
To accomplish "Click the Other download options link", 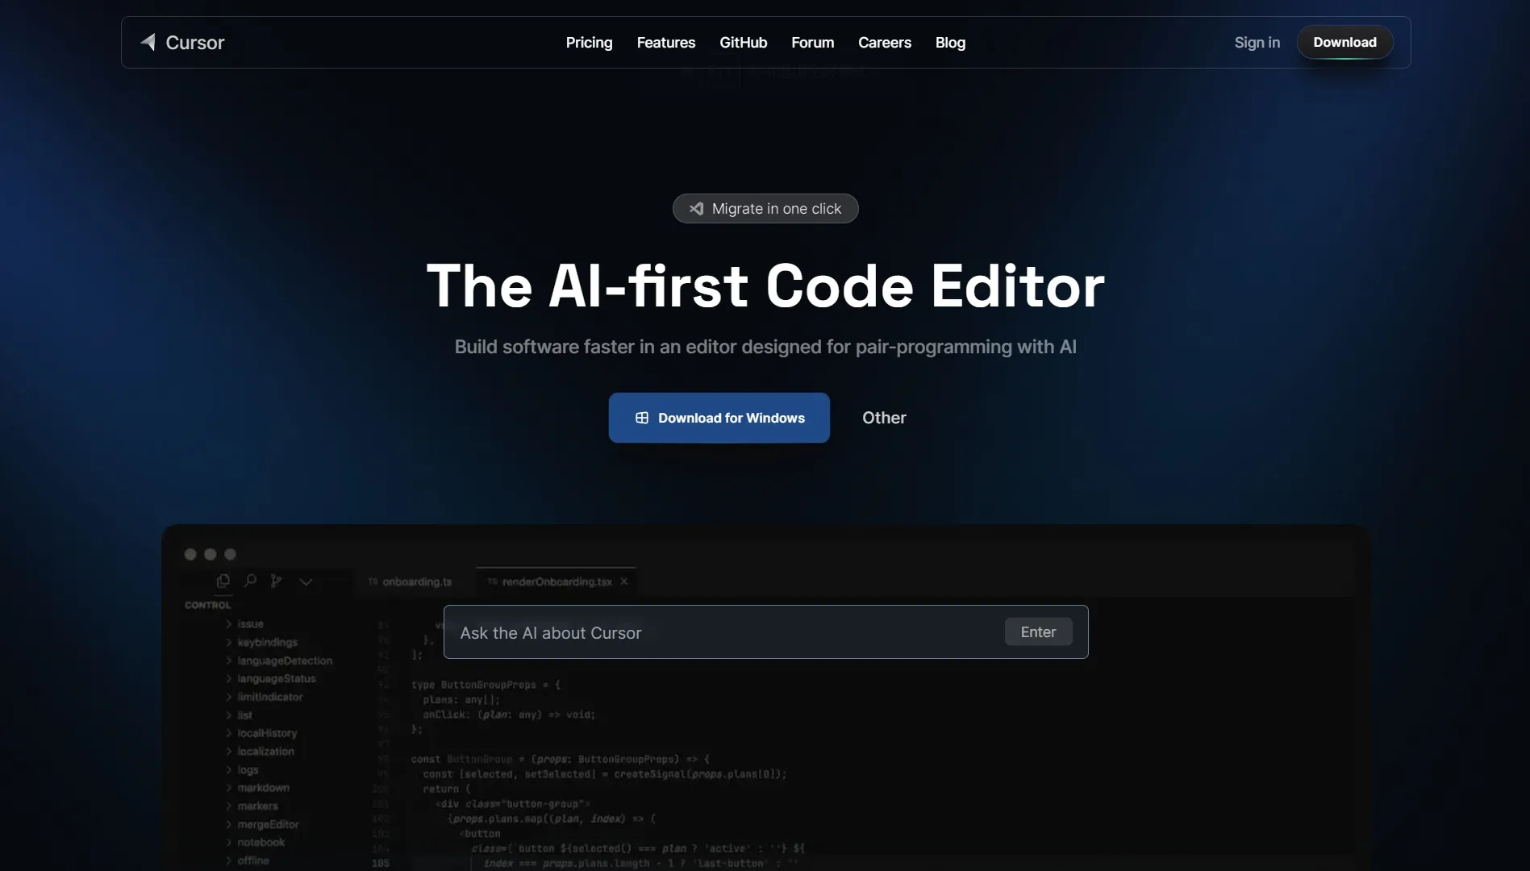I will (x=884, y=418).
